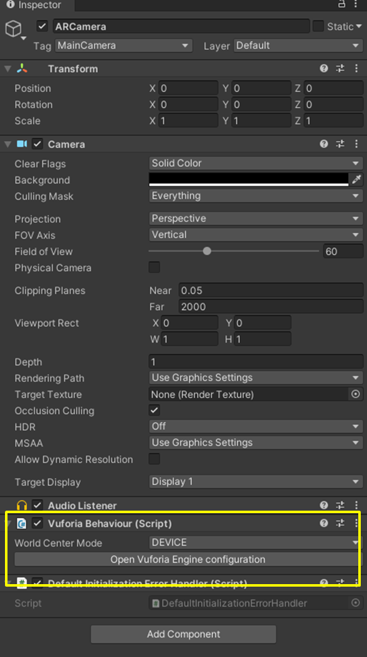Screen dimensions: 367x657
Task: Enable Allow Dynamic Resolution checkbox
Action: click(x=155, y=458)
